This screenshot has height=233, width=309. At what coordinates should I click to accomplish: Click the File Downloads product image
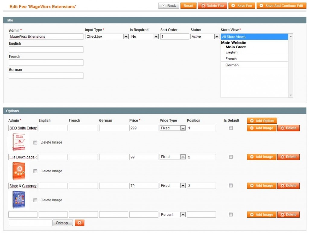click(19, 171)
